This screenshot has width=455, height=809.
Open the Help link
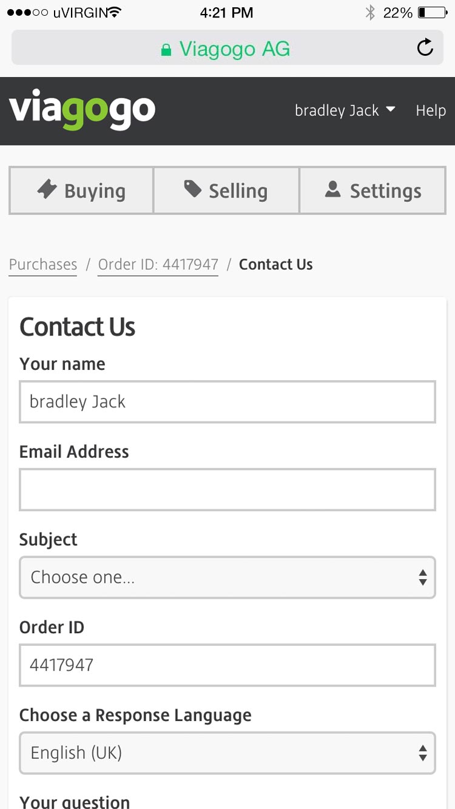431,110
